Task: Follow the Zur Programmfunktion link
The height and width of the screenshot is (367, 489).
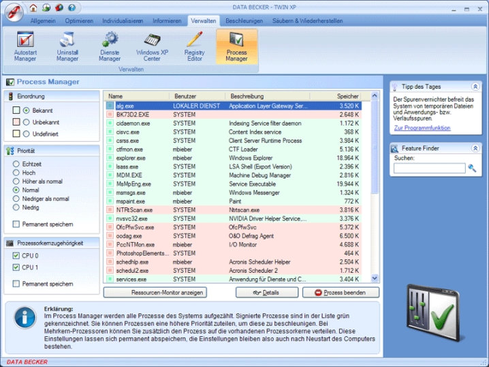Action: coord(422,128)
